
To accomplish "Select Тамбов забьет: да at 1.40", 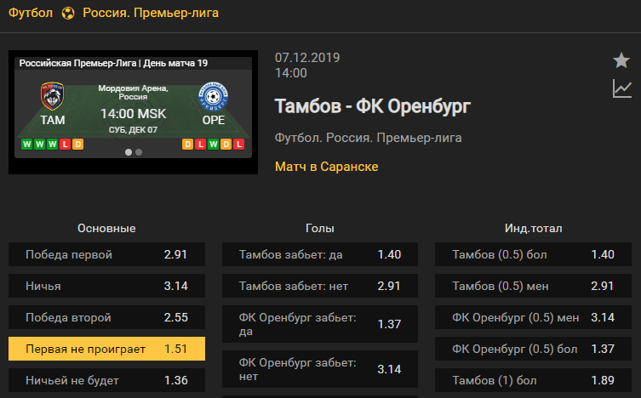I will click(320, 254).
